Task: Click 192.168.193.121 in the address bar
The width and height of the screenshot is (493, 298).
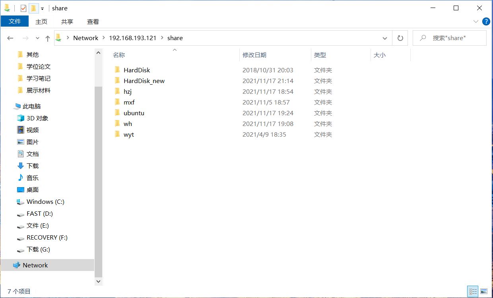Action: tap(132, 38)
